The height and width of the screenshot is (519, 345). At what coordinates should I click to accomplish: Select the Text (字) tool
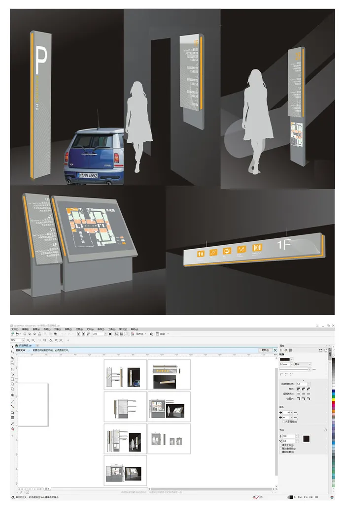tap(13, 395)
